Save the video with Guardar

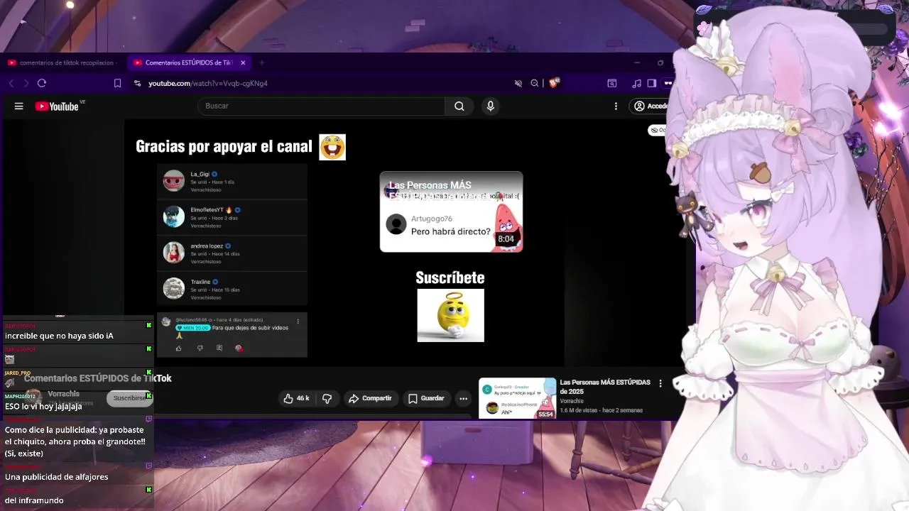point(426,398)
